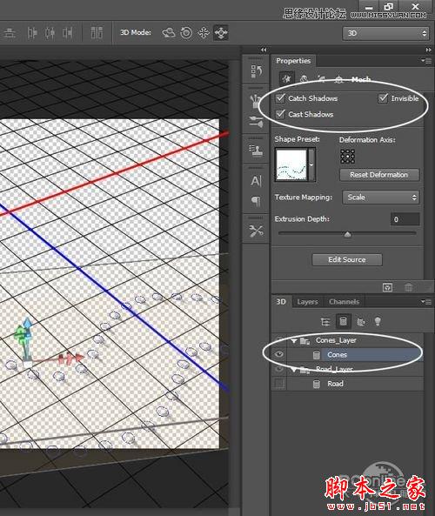Uncheck the Catch Shadows checkbox
The height and width of the screenshot is (516, 435).
click(x=280, y=98)
